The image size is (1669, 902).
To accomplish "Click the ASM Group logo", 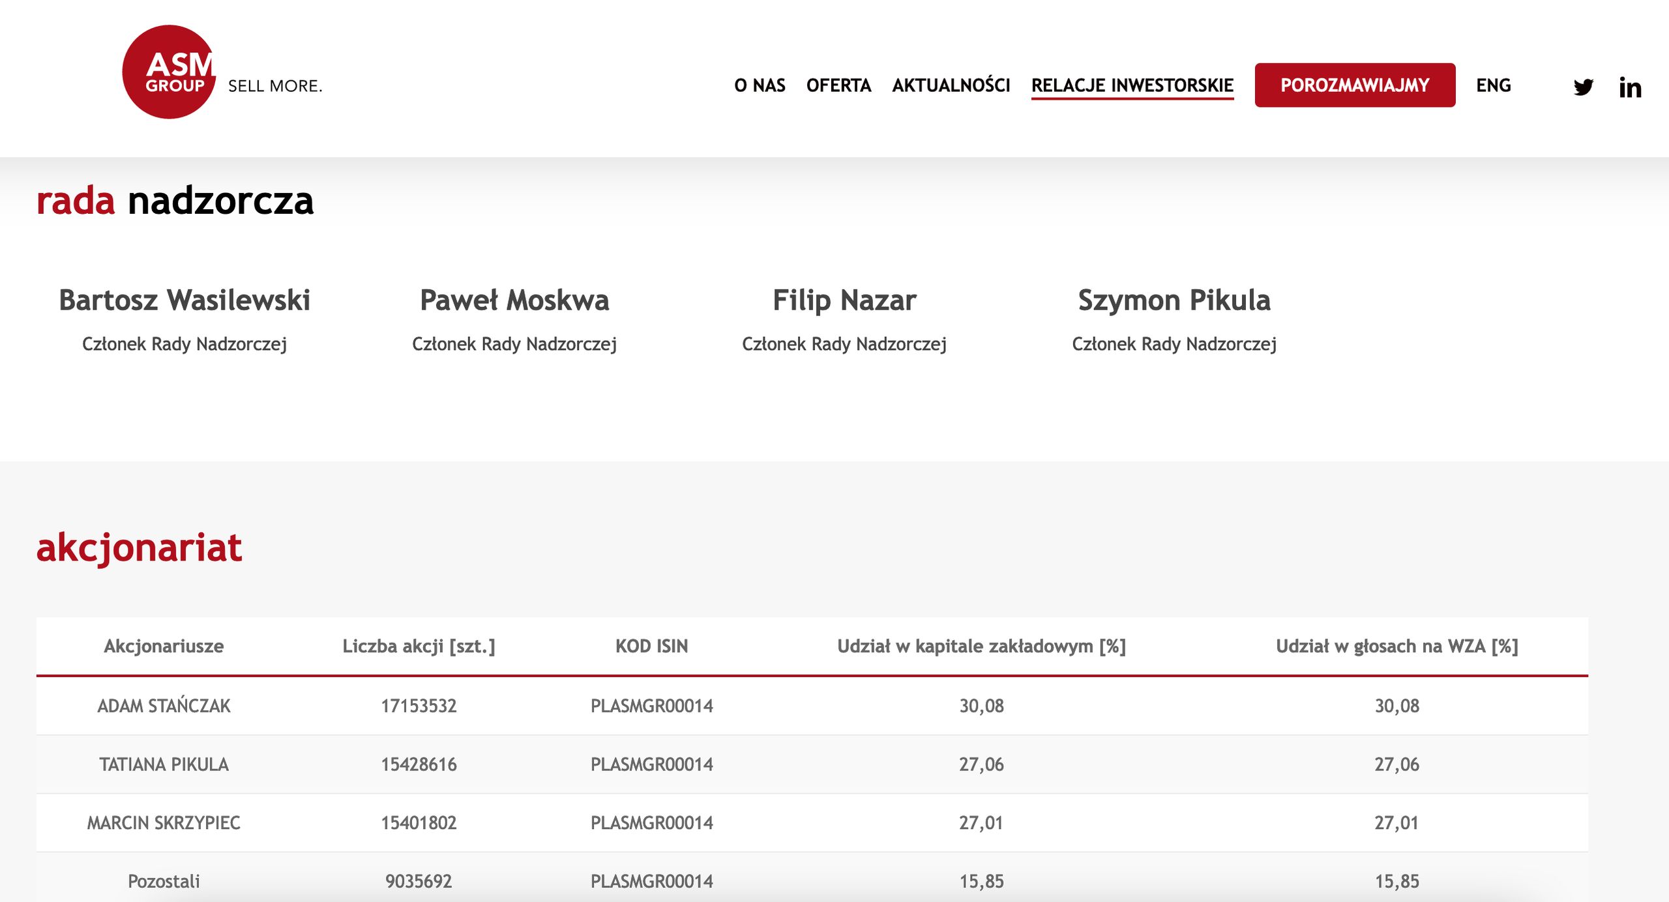I will pos(170,72).
